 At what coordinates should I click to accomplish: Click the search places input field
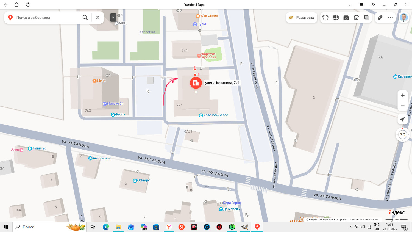[47, 18]
